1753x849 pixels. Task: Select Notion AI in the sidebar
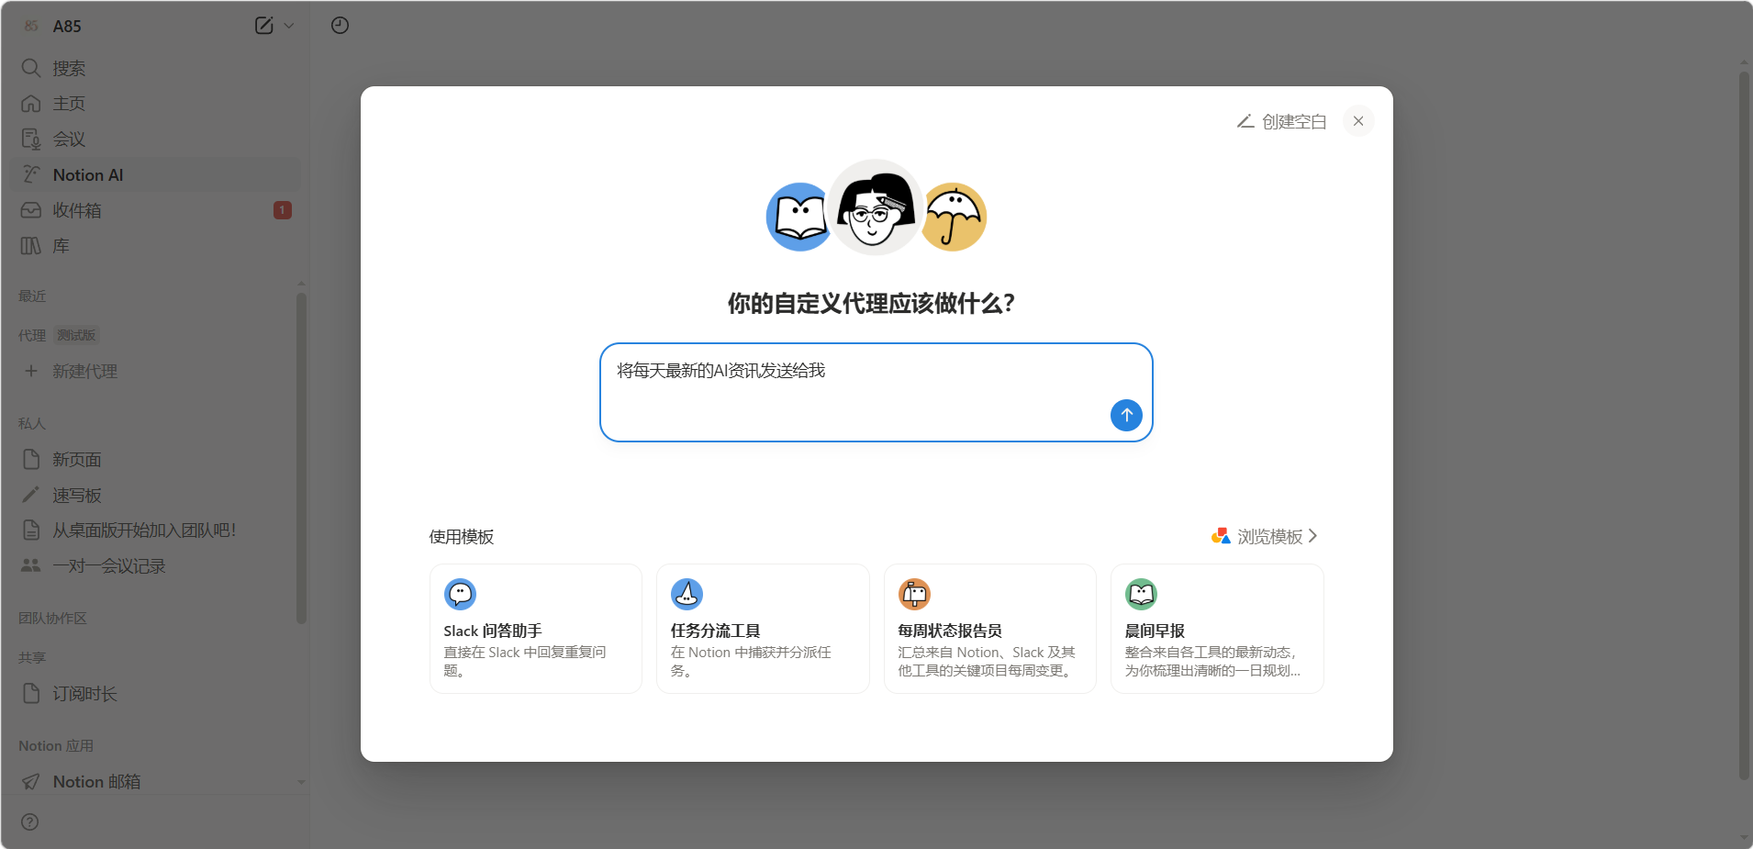tap(156, 174)
